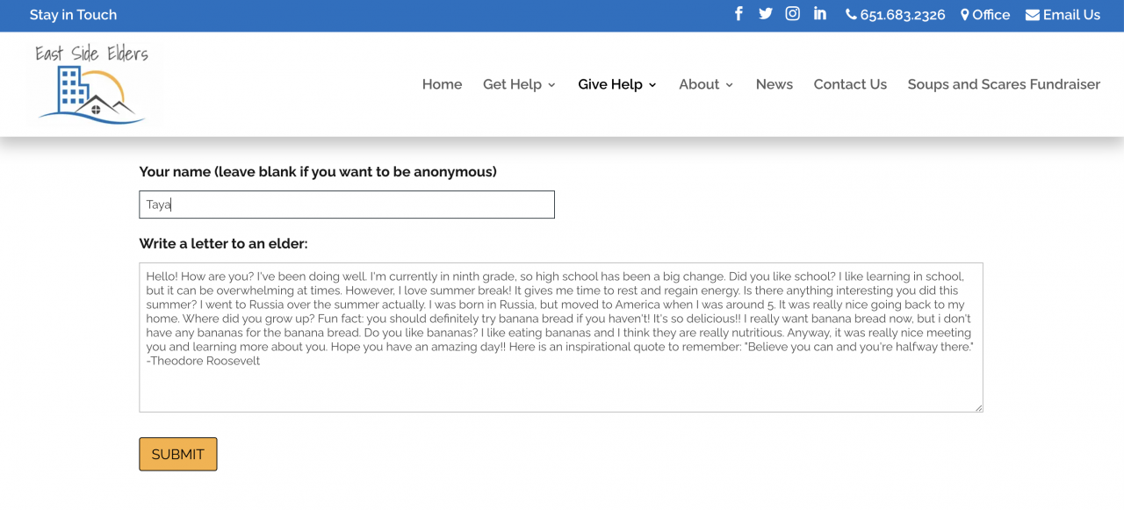
Task: Go to the Home menu item
Action: click(x=442, y=84)
